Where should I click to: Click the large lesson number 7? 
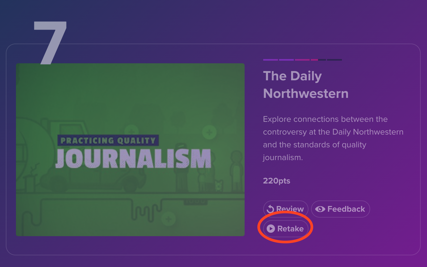click(x=50, y=43)
